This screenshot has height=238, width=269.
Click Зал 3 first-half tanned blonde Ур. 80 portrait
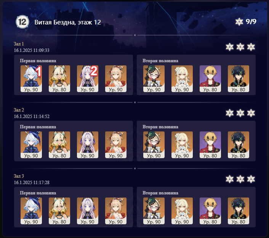59,211
